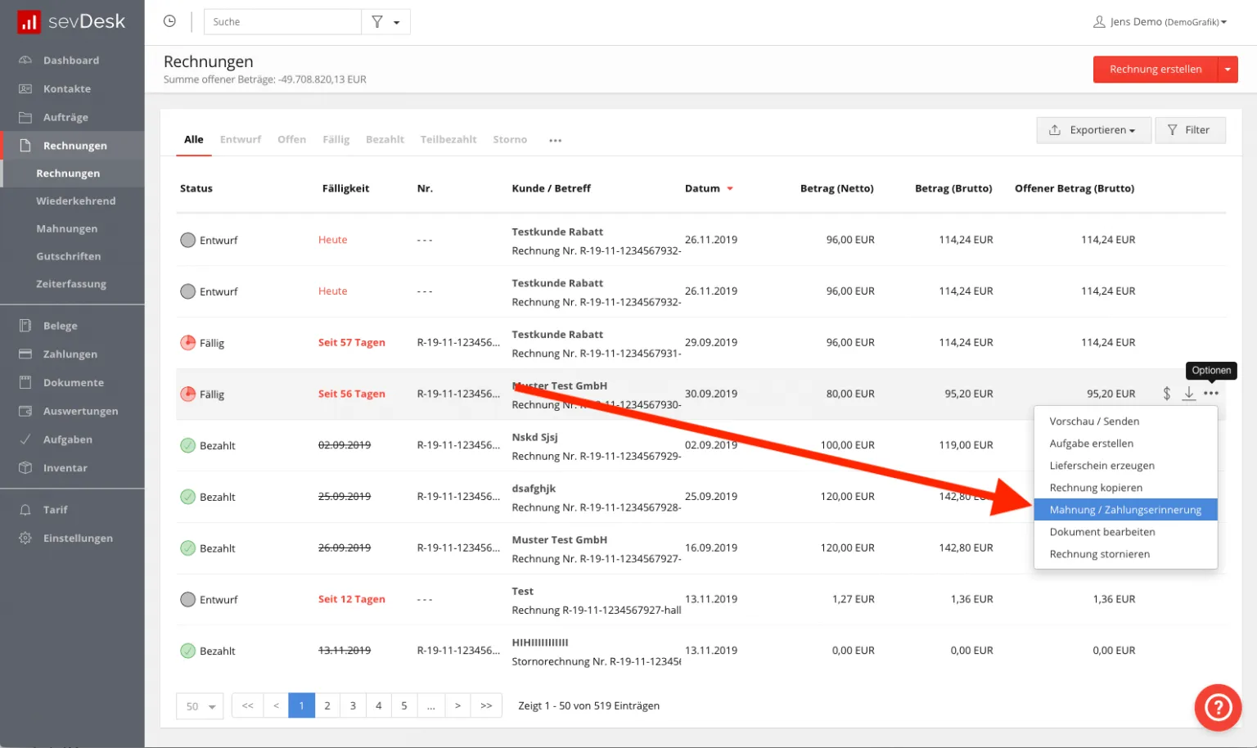Open Einstellungen in the sidebar
The height and width of the screenshot is (748, 1257).
[x=78, y=538]
